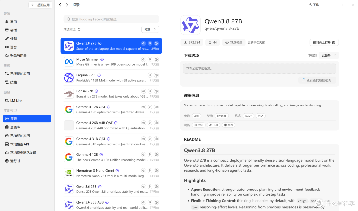Click the Bonsai 27B model logo
358x211 pixels.
(69, 93)
